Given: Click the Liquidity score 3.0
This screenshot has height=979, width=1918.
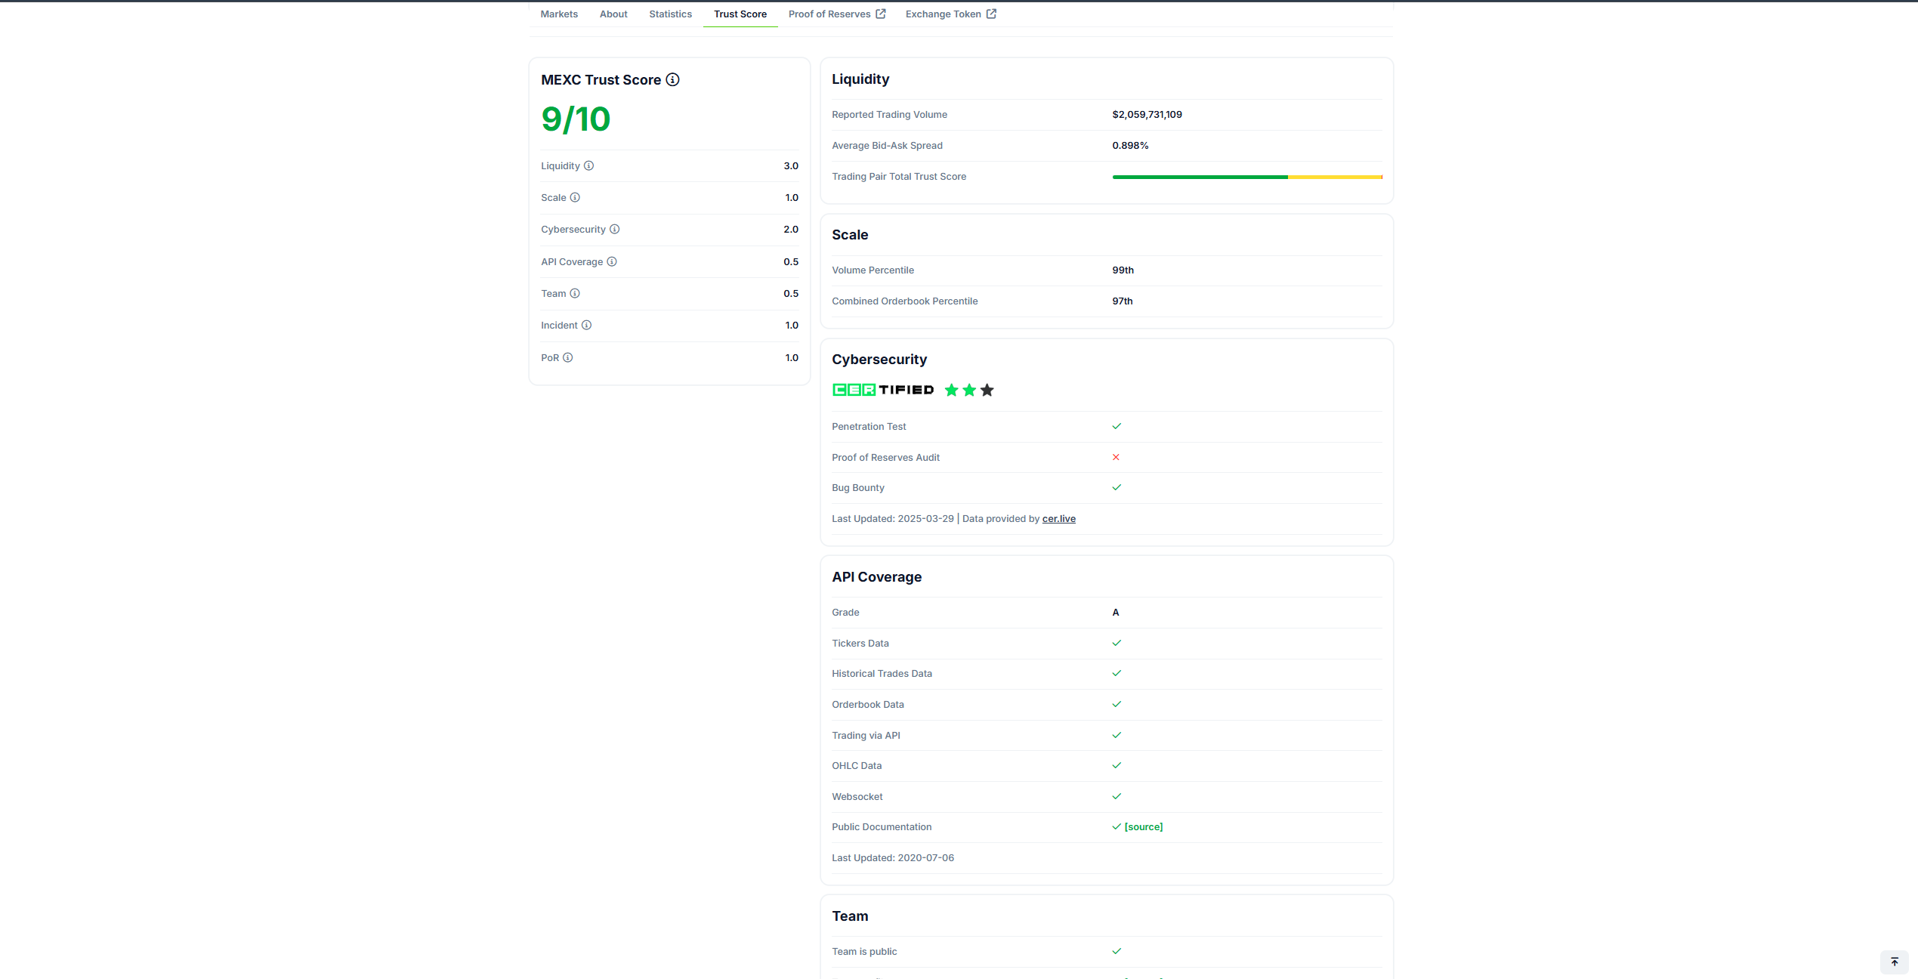Looking at the screenshot, I should pos(791,165).
